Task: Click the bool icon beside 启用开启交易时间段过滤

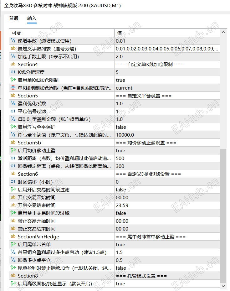Action: [x=13, y=190]
